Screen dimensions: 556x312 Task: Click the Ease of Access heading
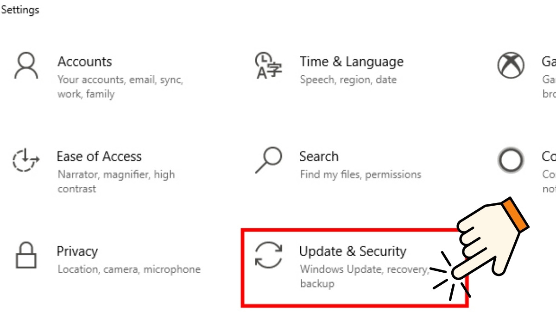click(x=99, y=156)
